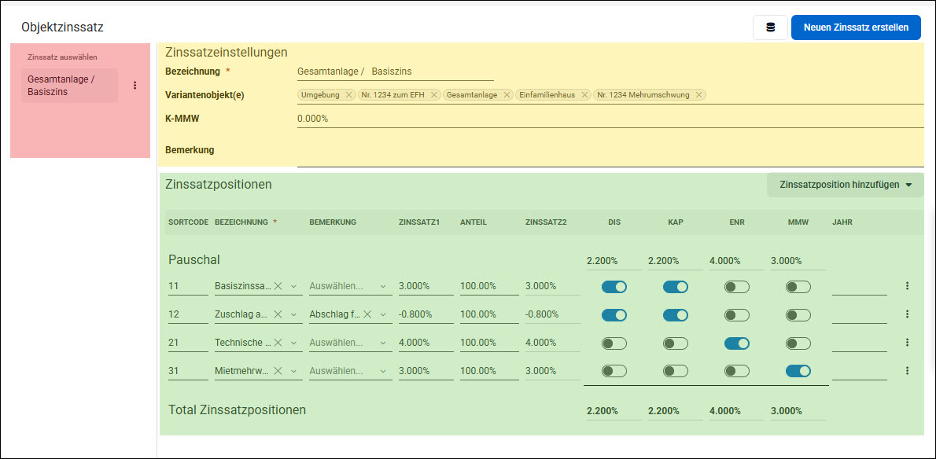Edit Anteil 100.00% in row 11

coord(489,286)
